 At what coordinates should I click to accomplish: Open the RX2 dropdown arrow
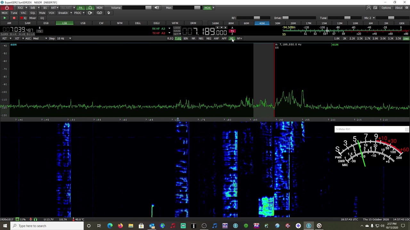pos(26,8)
